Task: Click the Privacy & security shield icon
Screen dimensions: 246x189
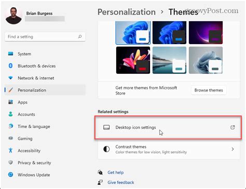Action: 10,163
